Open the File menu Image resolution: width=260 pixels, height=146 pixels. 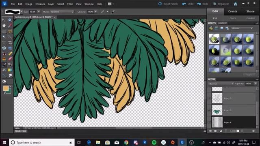pos(13,4)
